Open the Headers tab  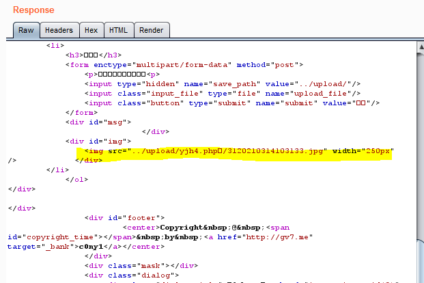coord(59,30)
